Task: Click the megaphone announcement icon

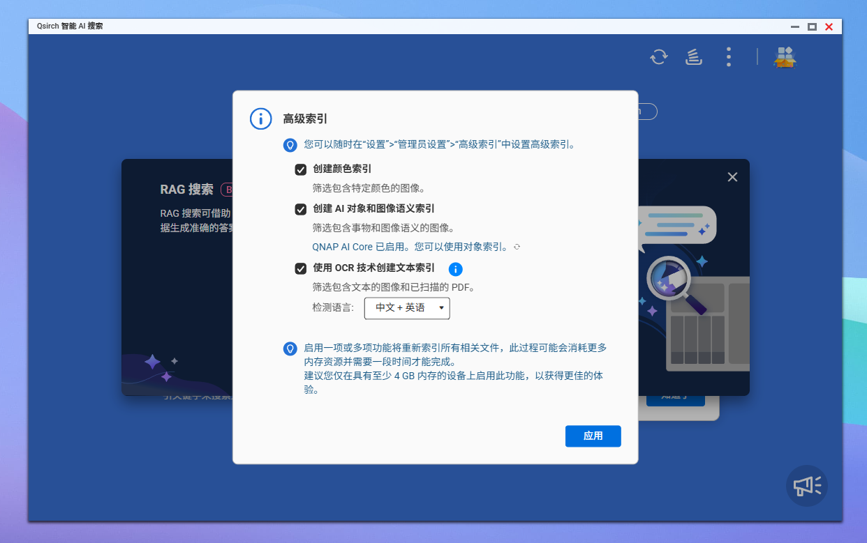Action: tap(807, 485)
